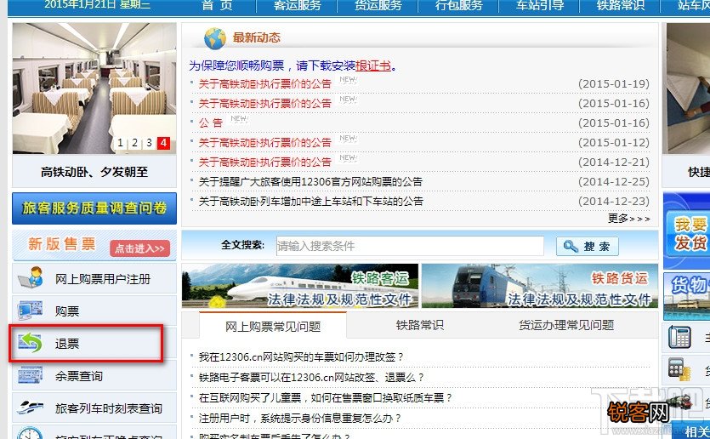
Task: Open the 货运服务 menu
Action: [x=378, y=5]
